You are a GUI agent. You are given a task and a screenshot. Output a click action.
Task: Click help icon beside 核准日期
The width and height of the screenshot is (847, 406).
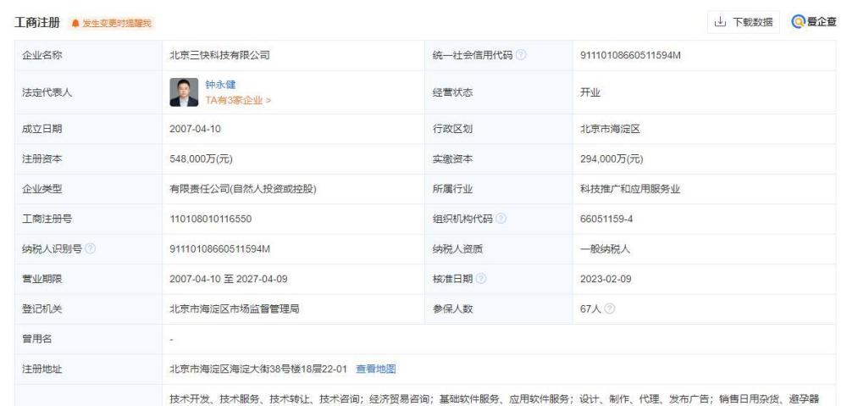pos(481,279)
